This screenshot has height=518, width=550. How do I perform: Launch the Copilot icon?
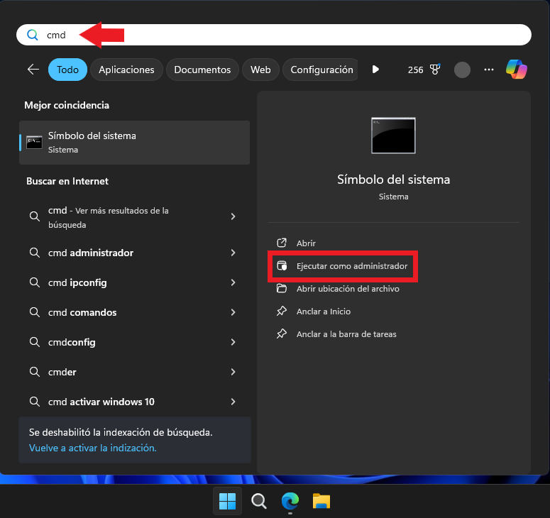517,69
